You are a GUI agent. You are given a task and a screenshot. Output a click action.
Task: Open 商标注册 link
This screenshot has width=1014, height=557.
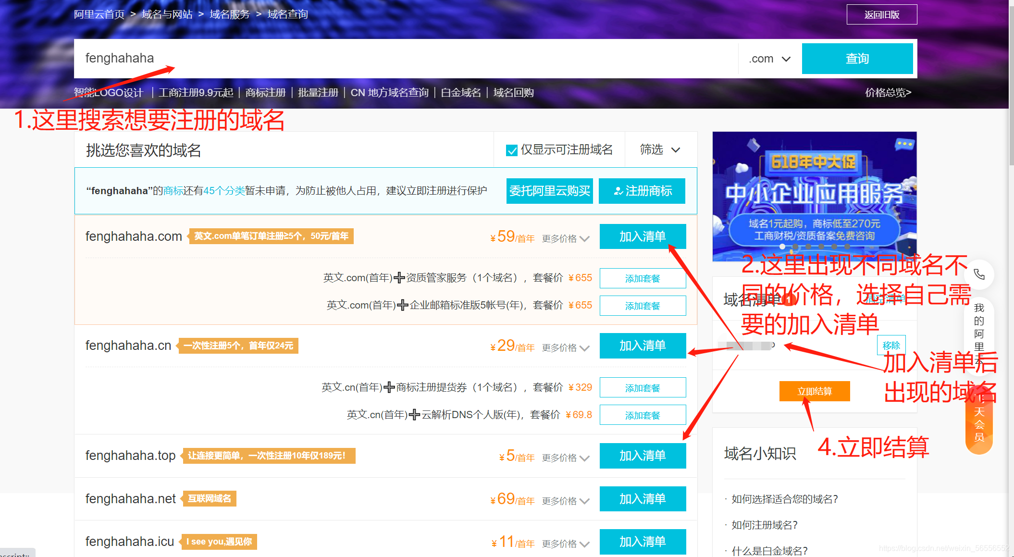(x=265, y=92)
